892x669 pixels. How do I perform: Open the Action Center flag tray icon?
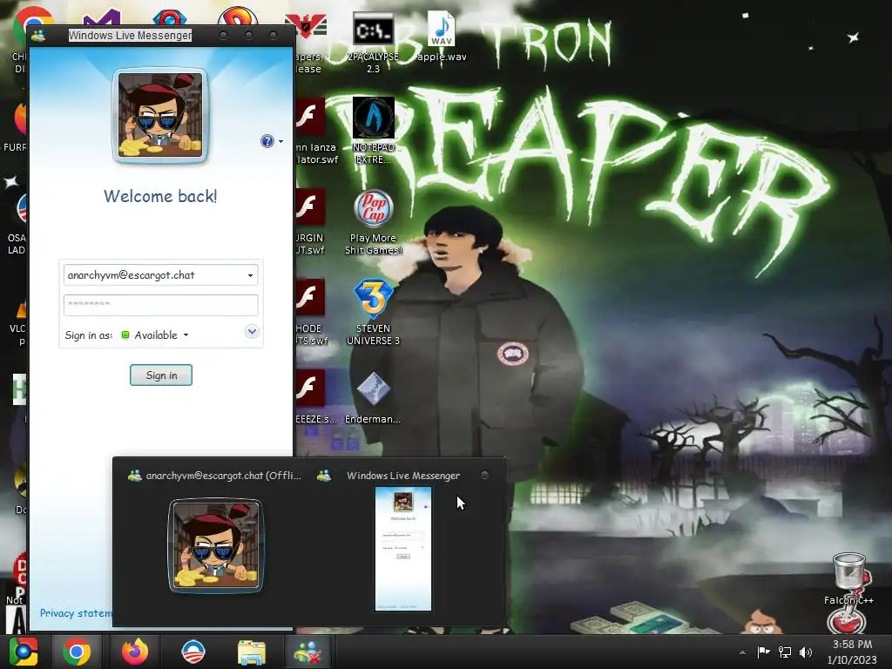click(763, 652)
